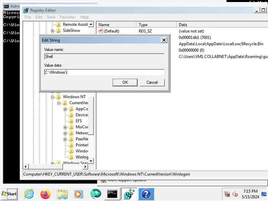Expand the Windows Search key node
Image resolution: width=268 pixels, height=201 pixels.
click(53, 163)
